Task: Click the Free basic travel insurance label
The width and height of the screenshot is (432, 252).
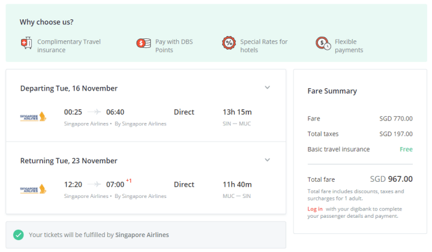Action: tap(406, 149)
